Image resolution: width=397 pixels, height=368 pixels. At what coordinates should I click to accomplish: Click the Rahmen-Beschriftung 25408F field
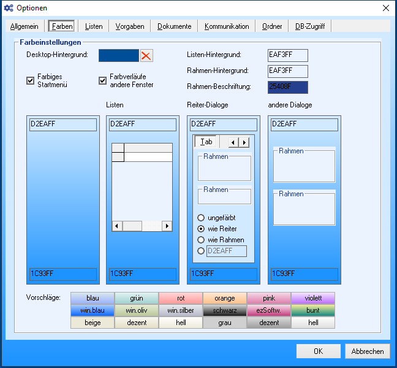coord(288,88)
